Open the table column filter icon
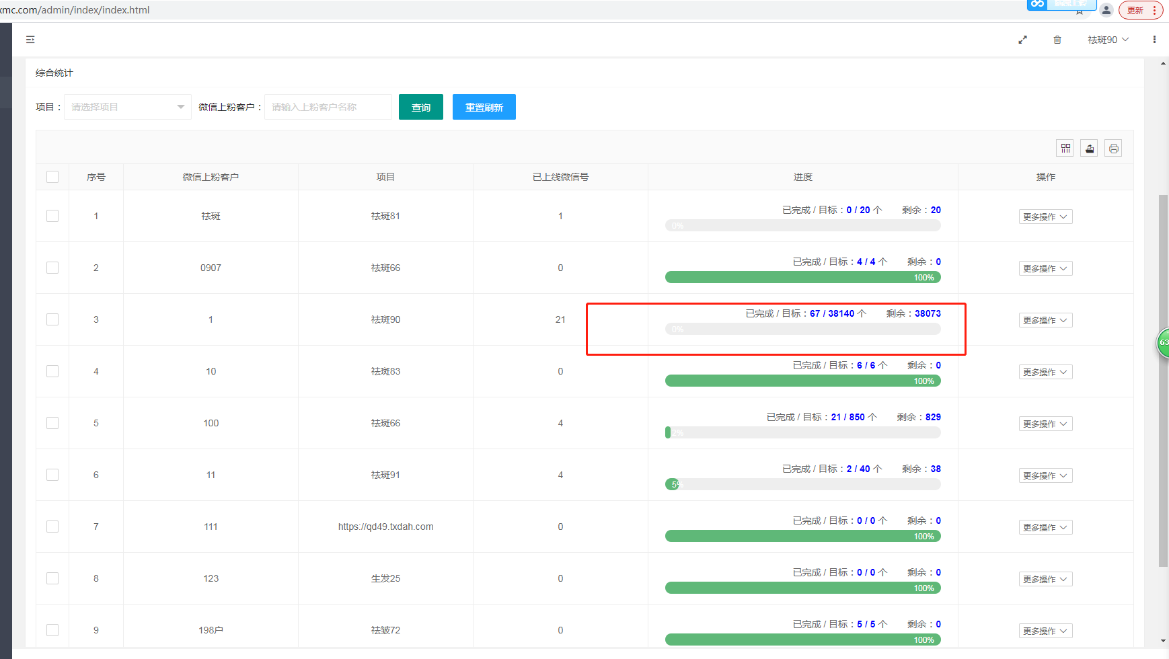The width and height of the screenshot is (1169, 659). 1065,149
